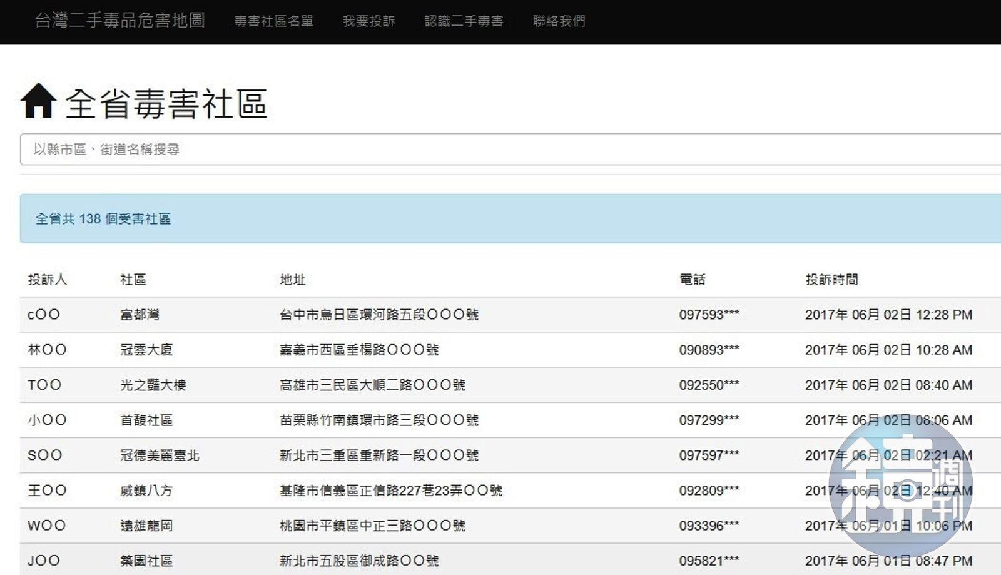The width and height of the screenshot is (1001, 575).
Task: Click phone number 097597*** in the table
Action: (x=709, y=455)
